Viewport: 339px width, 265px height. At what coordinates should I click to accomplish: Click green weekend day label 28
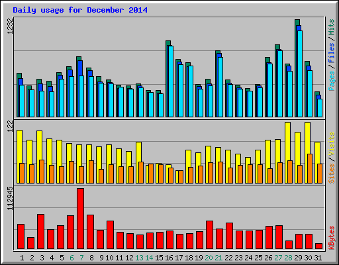288,258
